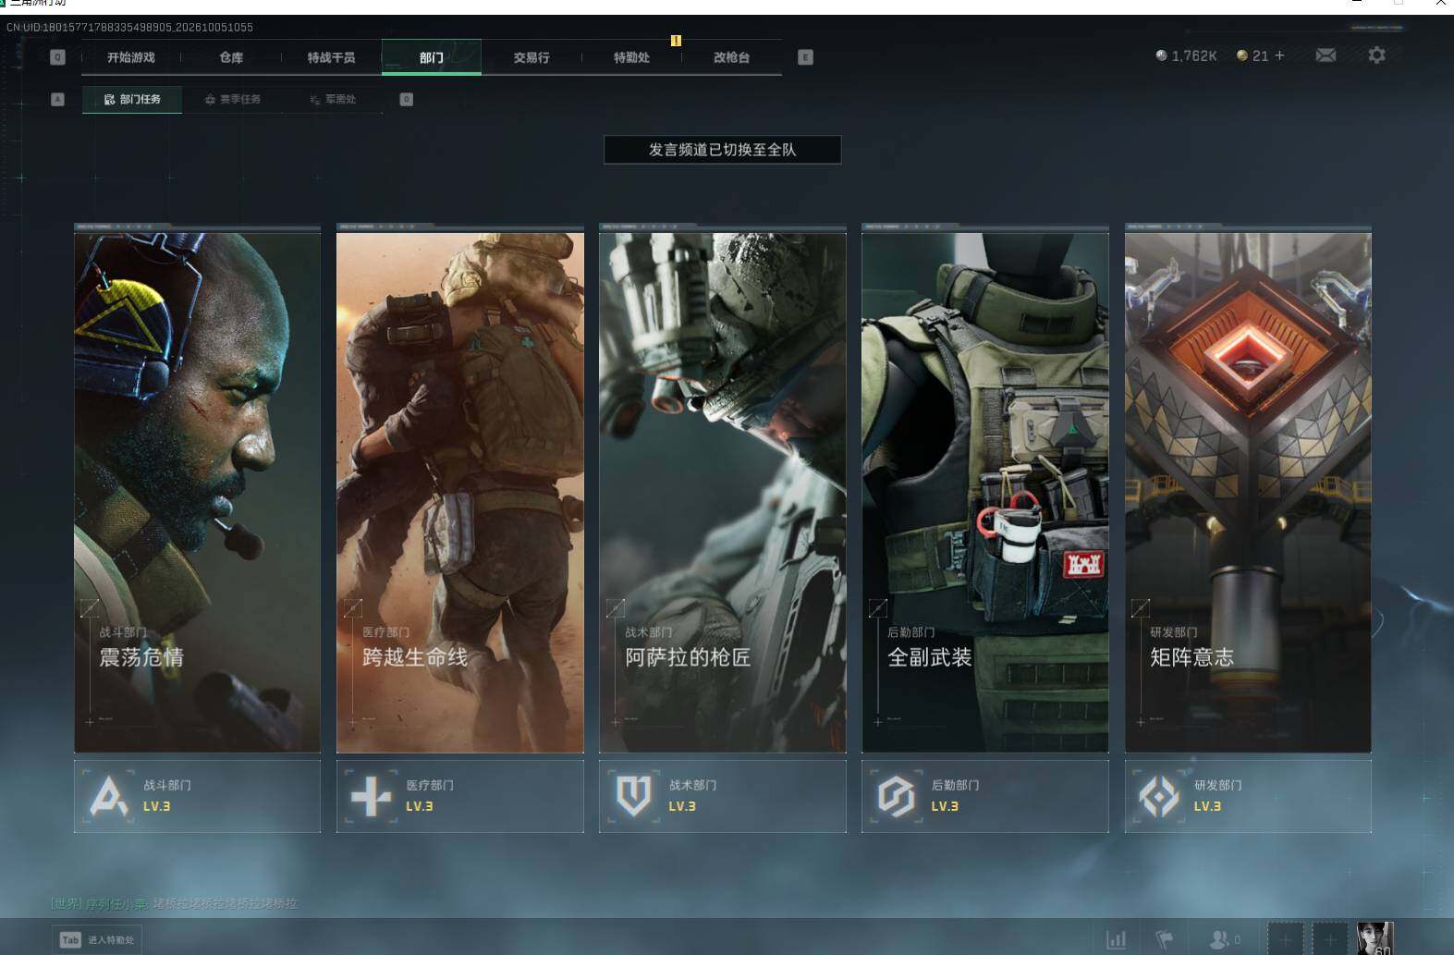
Task: Add a teammate in the first empty slot
Action: point(1285,939)
